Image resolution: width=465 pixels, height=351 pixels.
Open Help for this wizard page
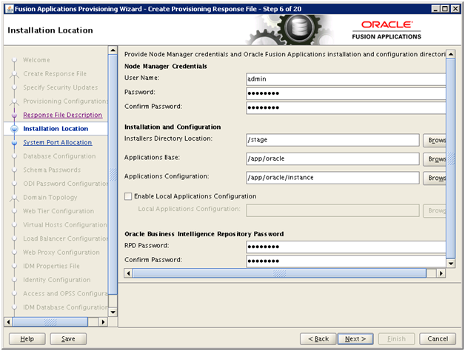tap(27, 339)
